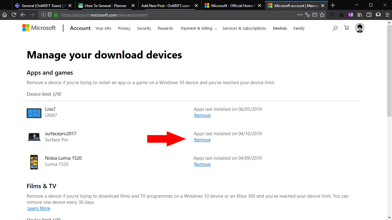The width and height of the screenshot is (392, 220).
Task: Open a new browser tab
Action: [333, 6]
